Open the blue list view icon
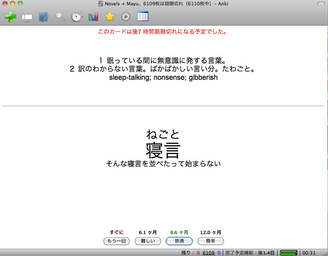Screen dimensions: 328x256 point(143,17)
